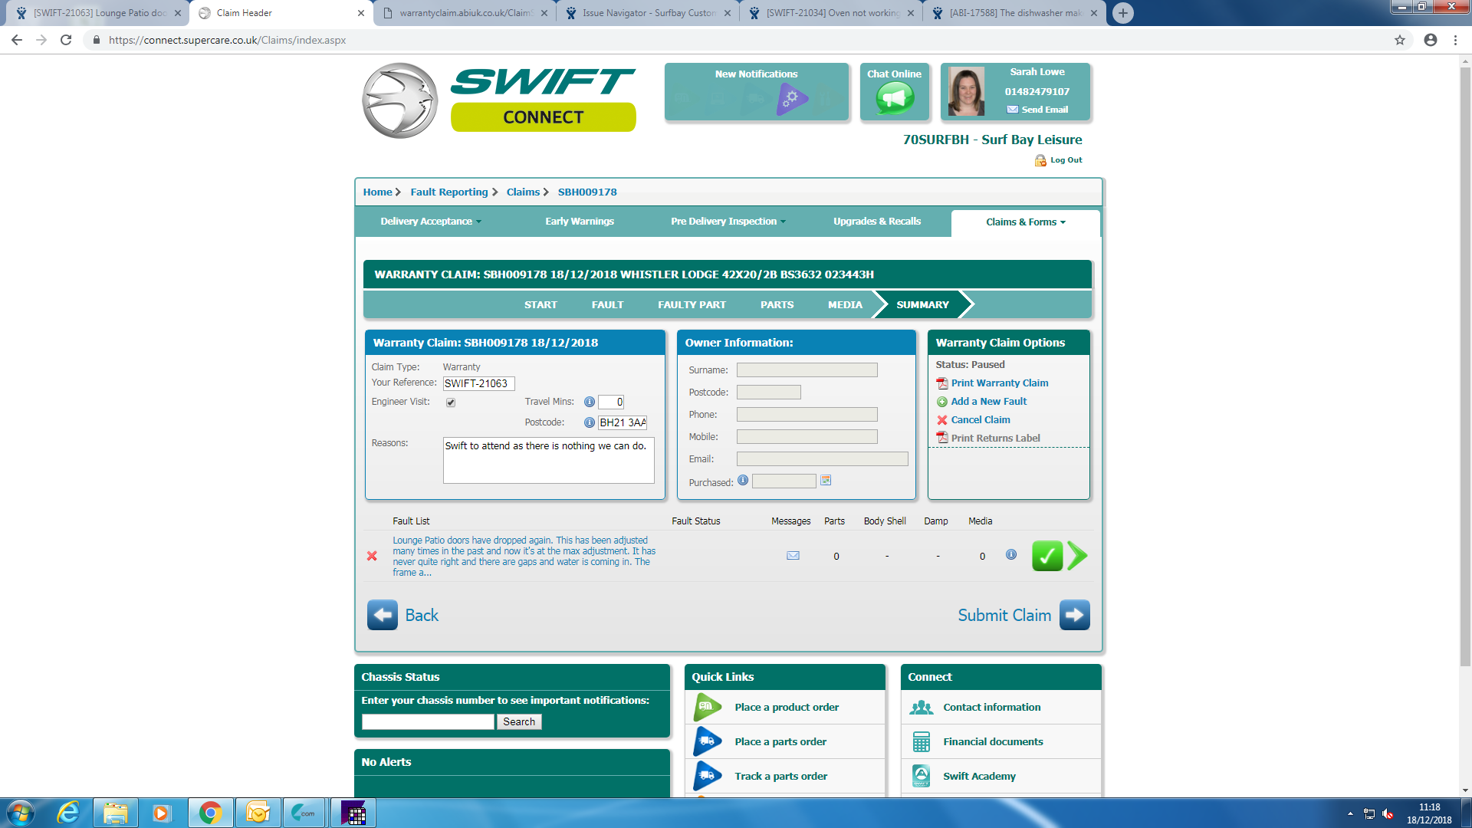Click the red X delete fault icon
The height and width of the screenshot is (828, 1472).
point(372,556)
